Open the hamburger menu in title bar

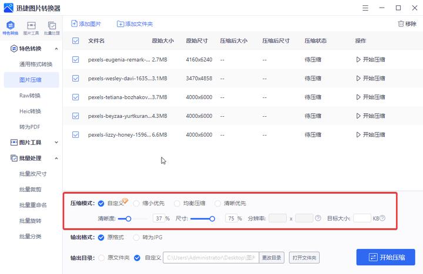tap(365, 8)
